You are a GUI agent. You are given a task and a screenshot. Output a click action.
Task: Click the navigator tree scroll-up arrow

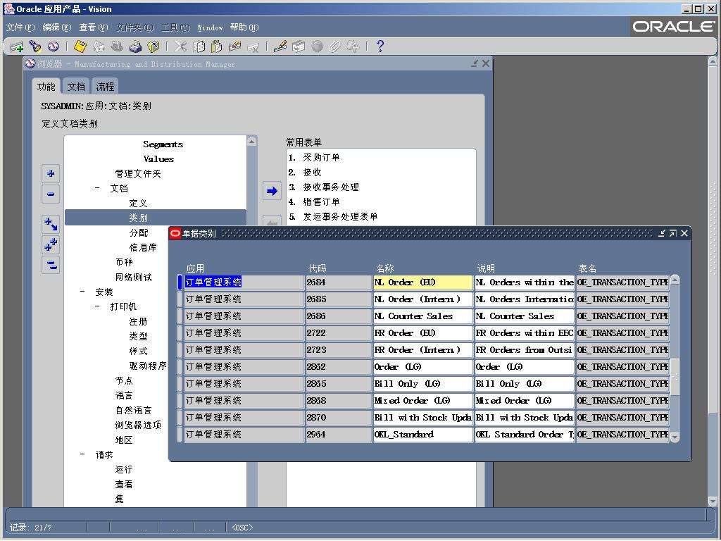pyautogui.click(x=252, y=141)
